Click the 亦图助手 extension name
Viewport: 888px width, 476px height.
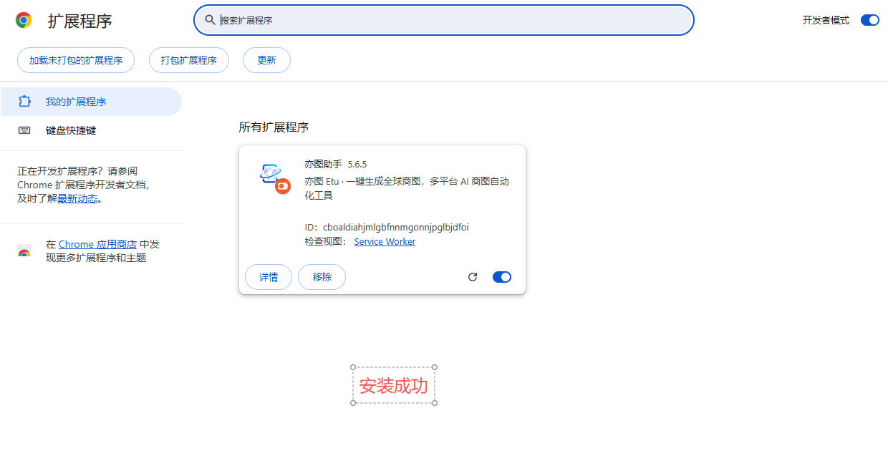click(x=323, y=164)
